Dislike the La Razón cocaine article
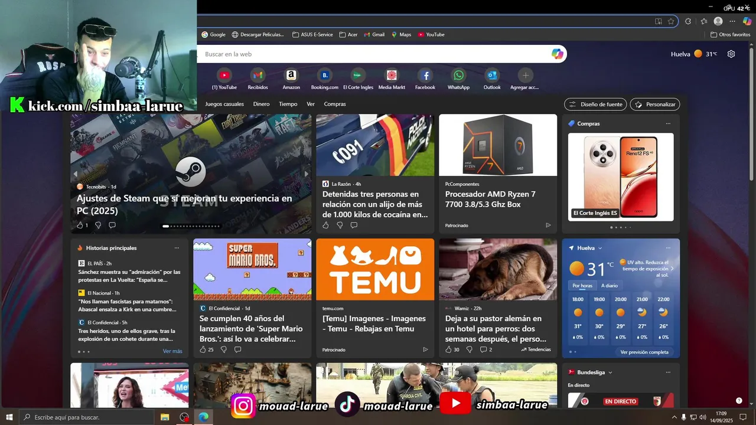 (340, 225)
